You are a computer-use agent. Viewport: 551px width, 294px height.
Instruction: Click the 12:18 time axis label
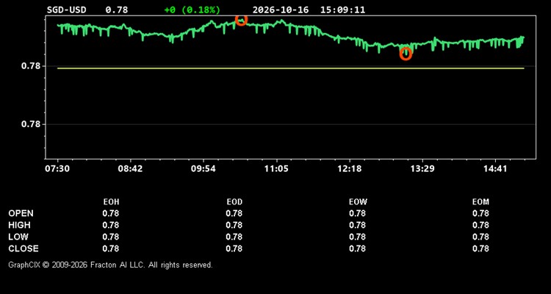pyautogui.click(x=349, y=169)
